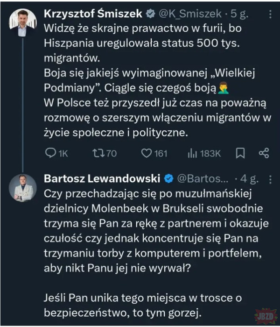Open Bartosz Lewandowski's profile by name
This screenshot has height=327, width=280.
(x=101, y=179)
